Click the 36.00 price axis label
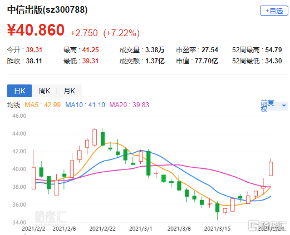 [x=19, y=204]
